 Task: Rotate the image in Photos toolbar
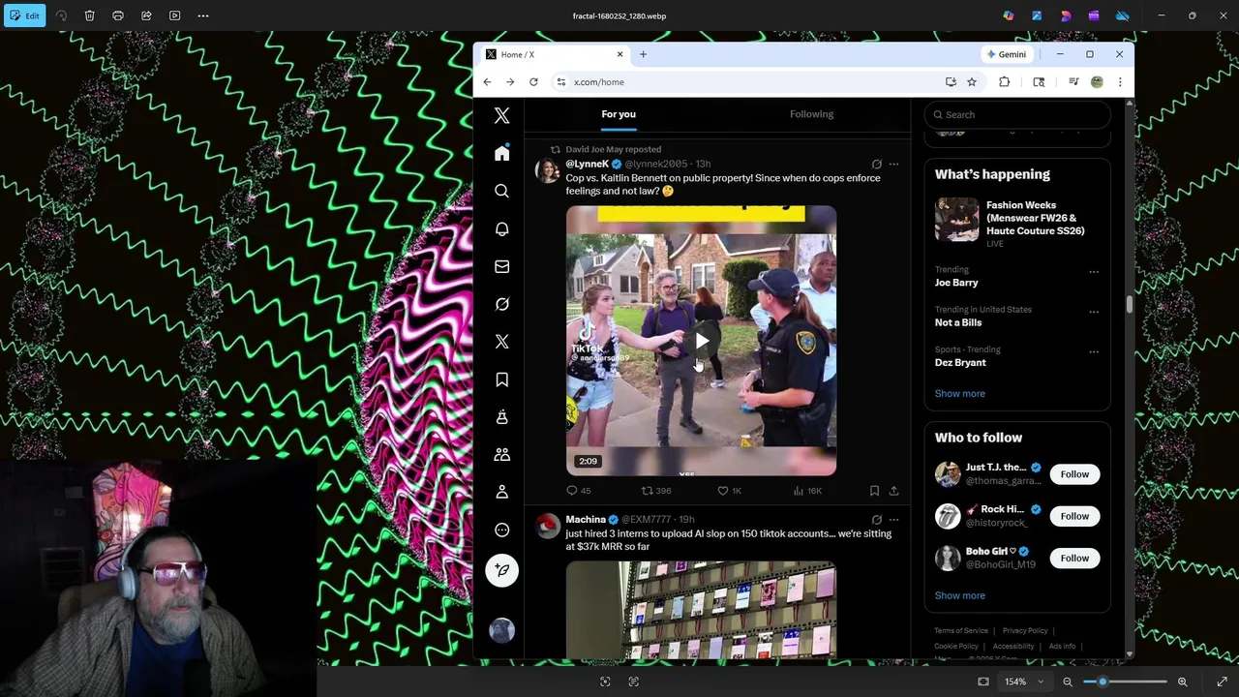[x=61, y=15]
